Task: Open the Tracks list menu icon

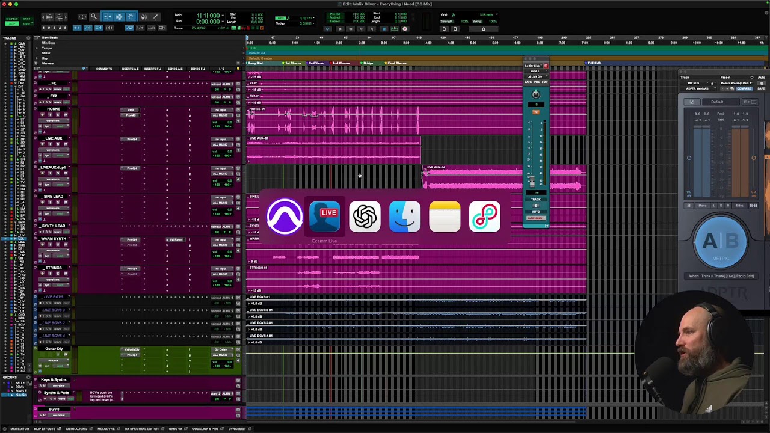Action: 28,38
